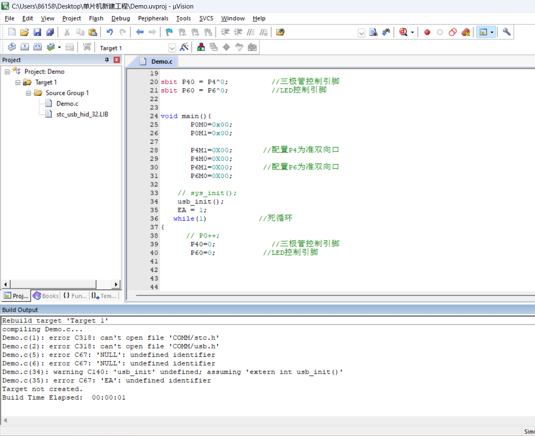Click the Build Output scroll left arrow
Screen dimensions: 535x436
(5, 421)
